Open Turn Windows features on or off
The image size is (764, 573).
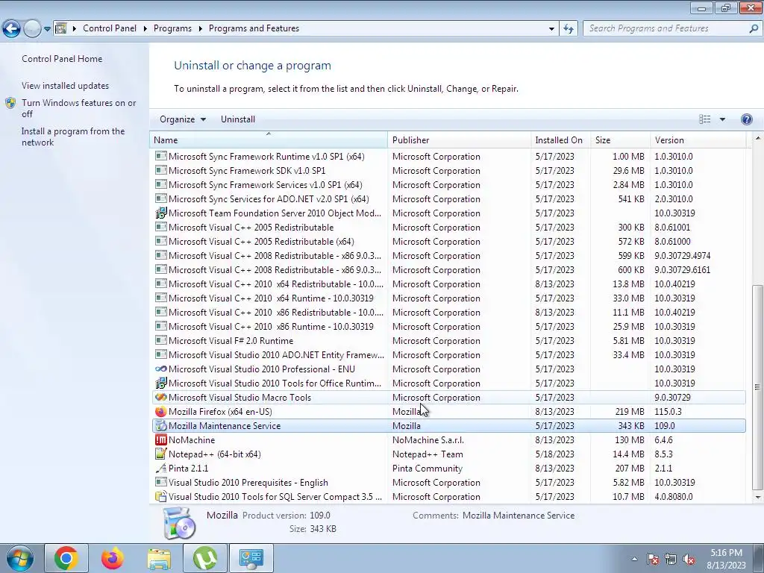[x=78, y=108]
